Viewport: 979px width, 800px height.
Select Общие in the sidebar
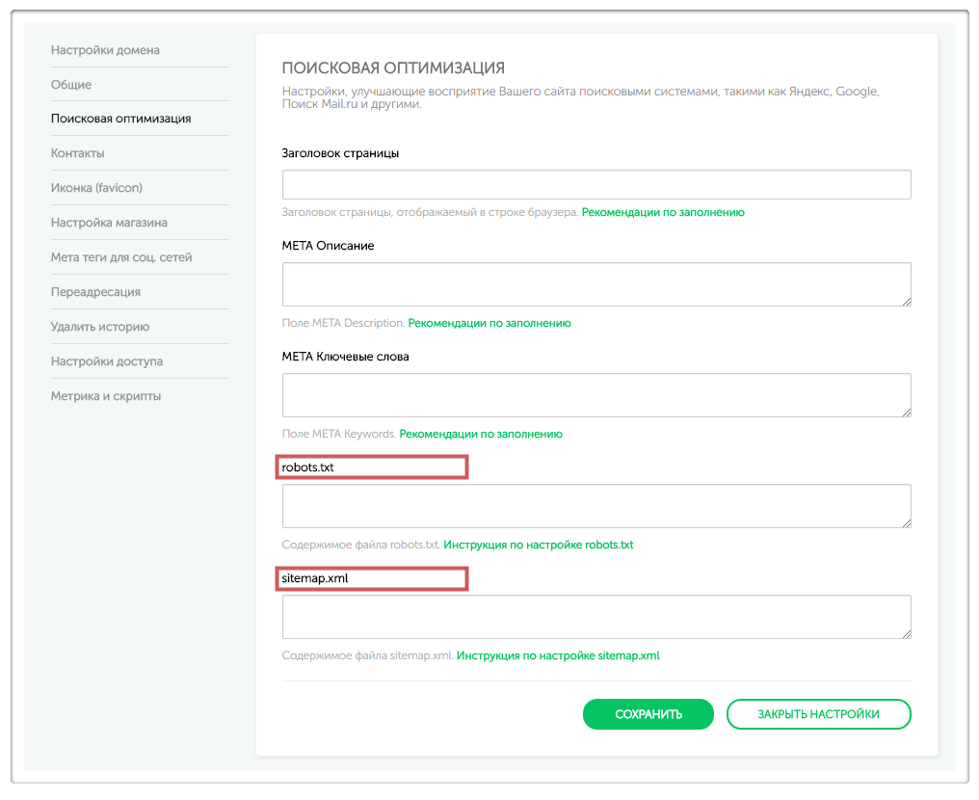71,85
